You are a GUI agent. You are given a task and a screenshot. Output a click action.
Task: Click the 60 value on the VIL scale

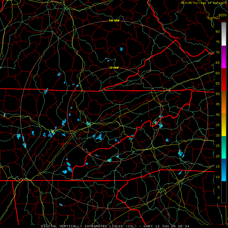point(218,73)
